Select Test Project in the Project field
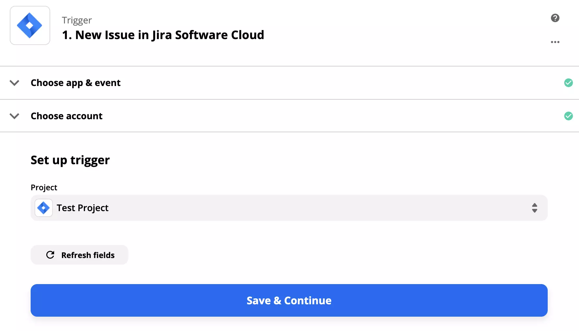This screenshot has width=579, height=331. coord(82,208)
